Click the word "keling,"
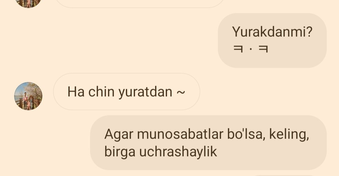 click(x=289, y=135)
